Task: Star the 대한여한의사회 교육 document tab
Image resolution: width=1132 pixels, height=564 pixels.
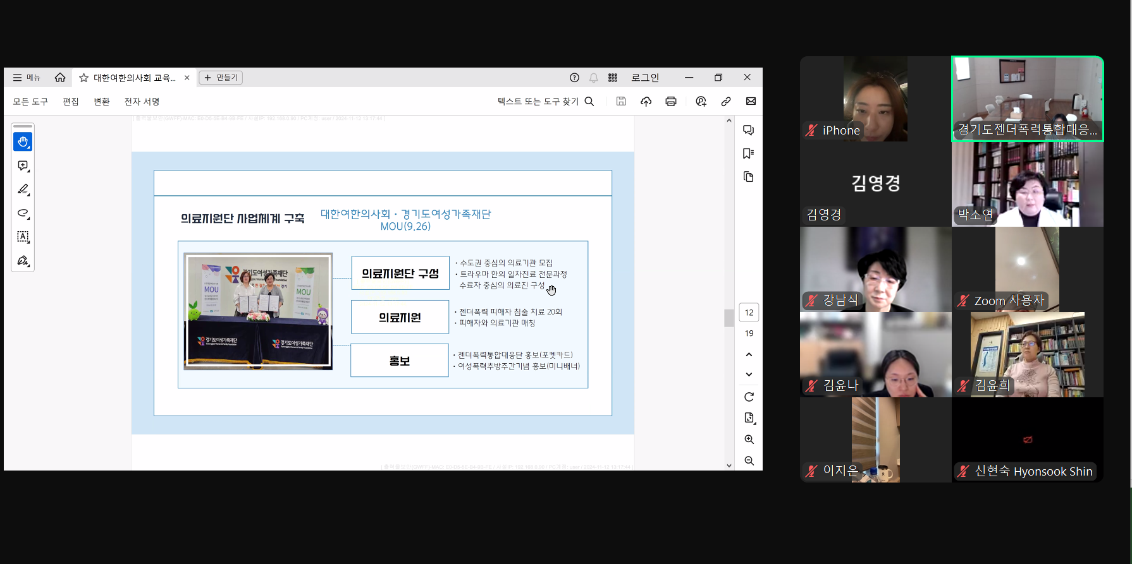Action: (x=83, y=78)
